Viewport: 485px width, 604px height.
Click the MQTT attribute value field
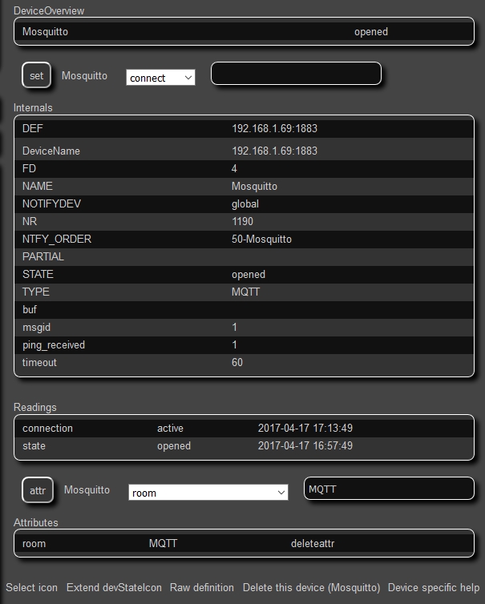tap(389, 489)
